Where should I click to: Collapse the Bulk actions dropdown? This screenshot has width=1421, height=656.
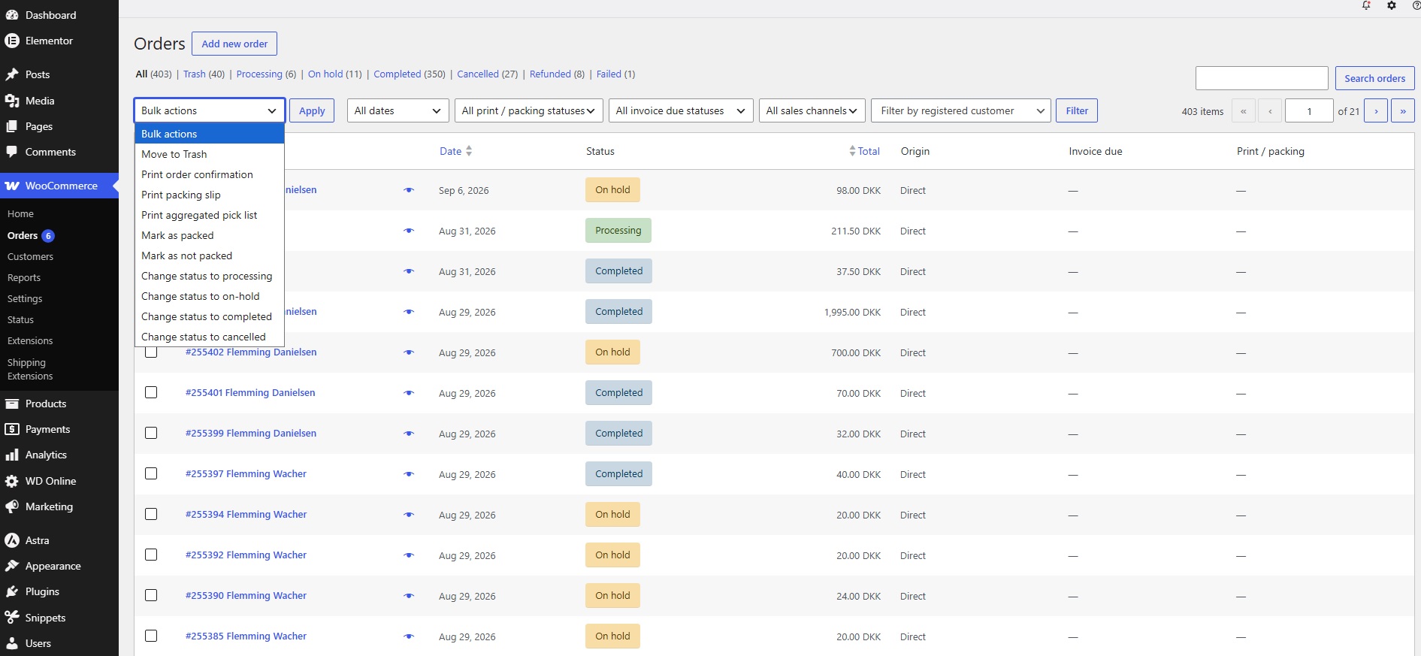pos(209,110)
